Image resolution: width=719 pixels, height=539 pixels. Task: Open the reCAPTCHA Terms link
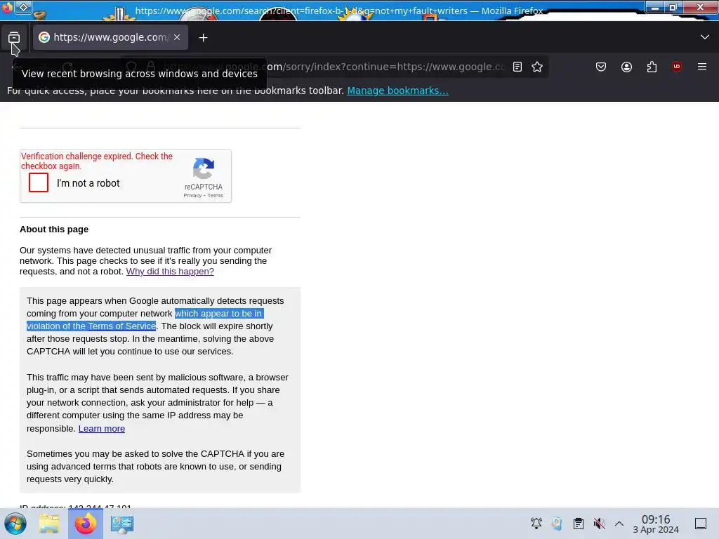point(215,196)
